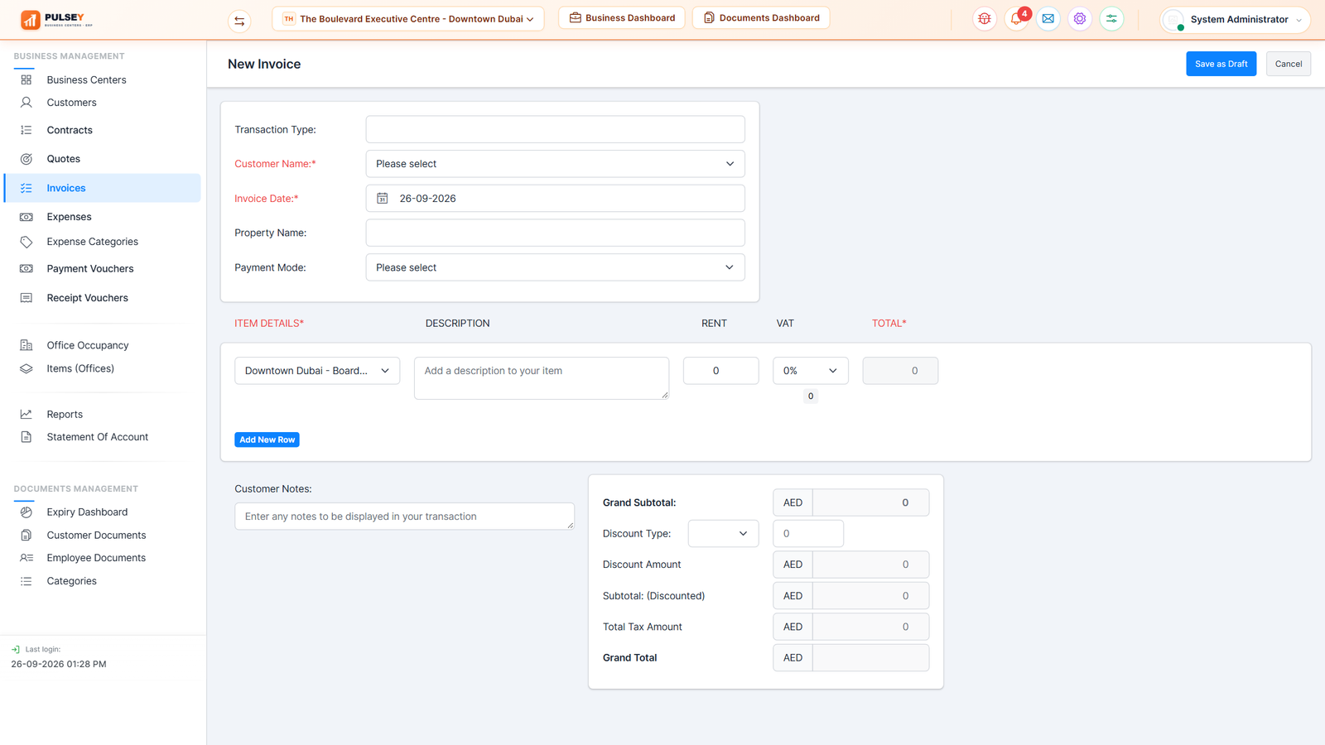
Task: Open The Boulevard Executive Centre location dropdown
Action: [408, 19]
